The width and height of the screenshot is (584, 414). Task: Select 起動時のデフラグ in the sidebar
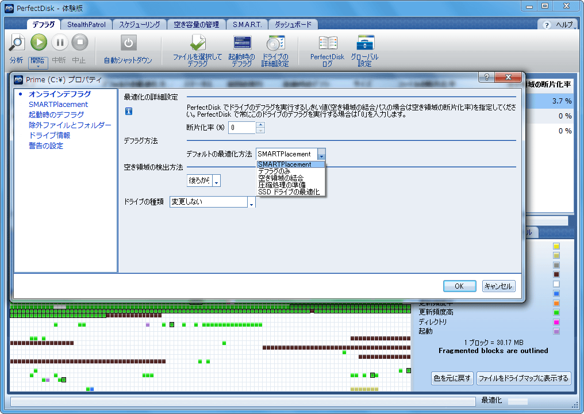pyautogui.click(x=56, y=115)
